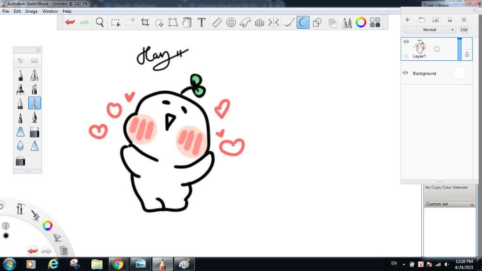Select the Zoom magnifier tool
482x271 pixels.
coord(100,23)
